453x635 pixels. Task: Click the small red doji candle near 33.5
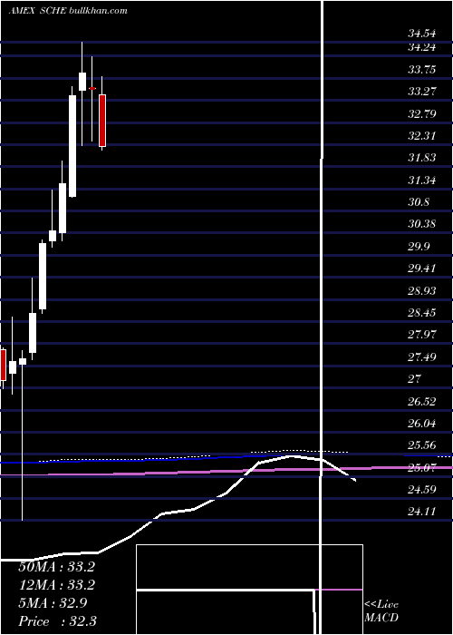[x=92, y=88]
